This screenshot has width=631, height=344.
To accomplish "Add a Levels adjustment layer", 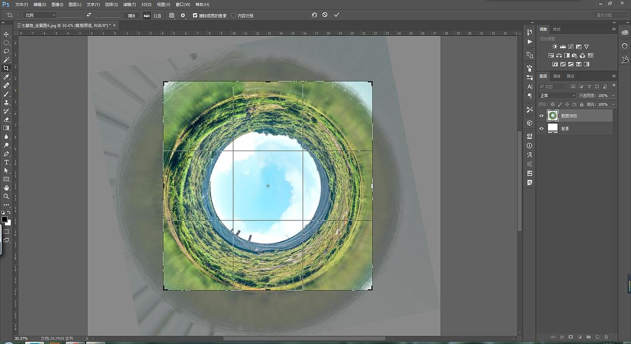I will [562, 46].
